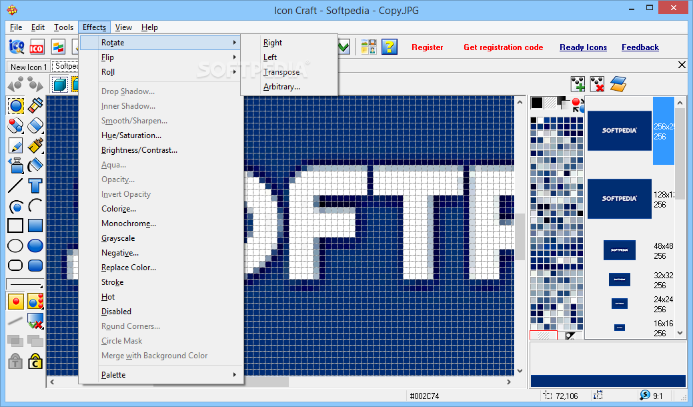Choose the outlined rounded rectangle tool
Image resolution: width=693 pixels, height=407 pixels.
tap(15, 265)
